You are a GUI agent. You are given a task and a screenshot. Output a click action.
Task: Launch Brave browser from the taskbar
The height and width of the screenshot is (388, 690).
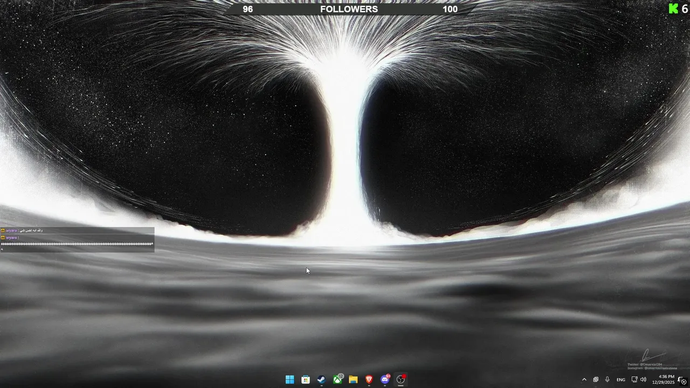369,379
